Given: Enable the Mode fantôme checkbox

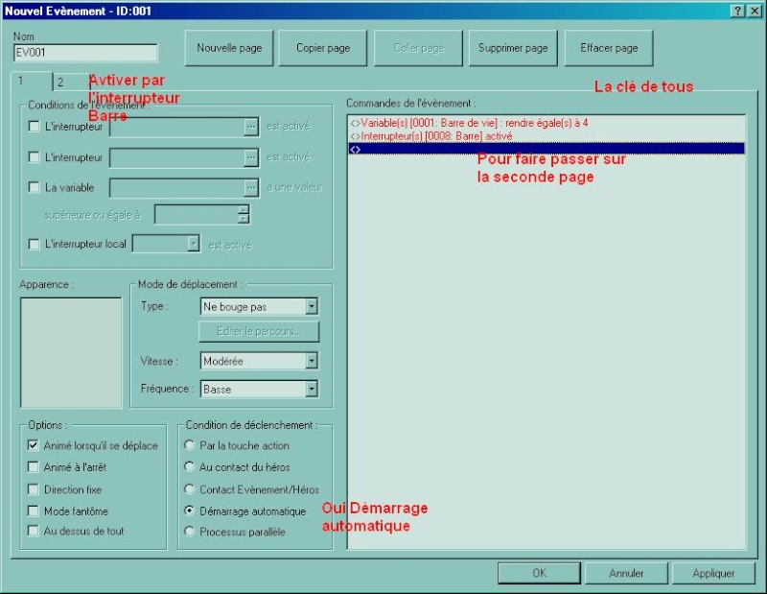Looking at the screenshot, I should (35, 511).
